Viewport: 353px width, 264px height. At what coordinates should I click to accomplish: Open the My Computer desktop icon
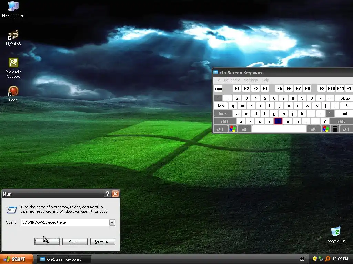tap(13, 9)
